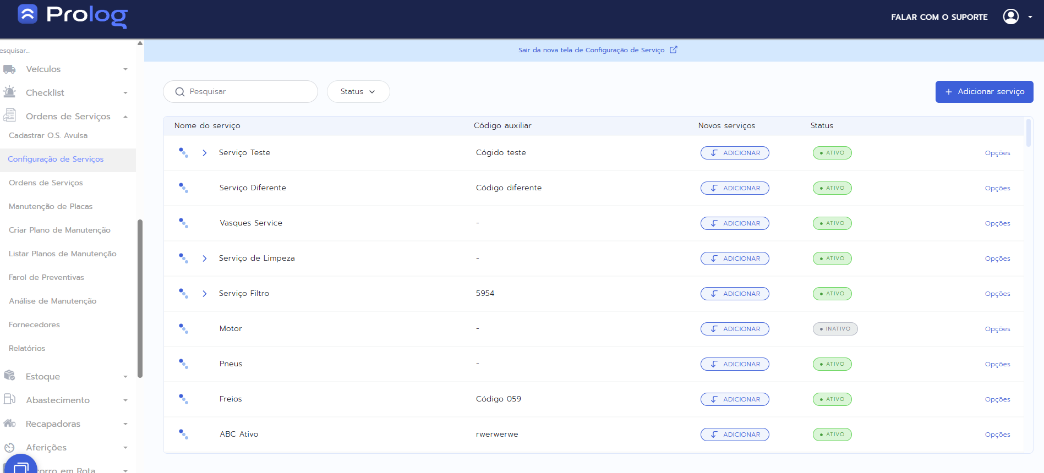The width and height of the screenshot is (1044, 473).
Task: Open the Status filter dropdown
Action: tap(358, 92)
